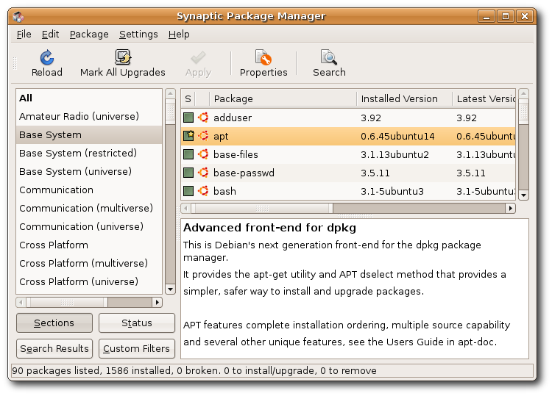Click the Ubuntu logo beside bash
This screenshot has width=552, height=396.
[203, 191]
